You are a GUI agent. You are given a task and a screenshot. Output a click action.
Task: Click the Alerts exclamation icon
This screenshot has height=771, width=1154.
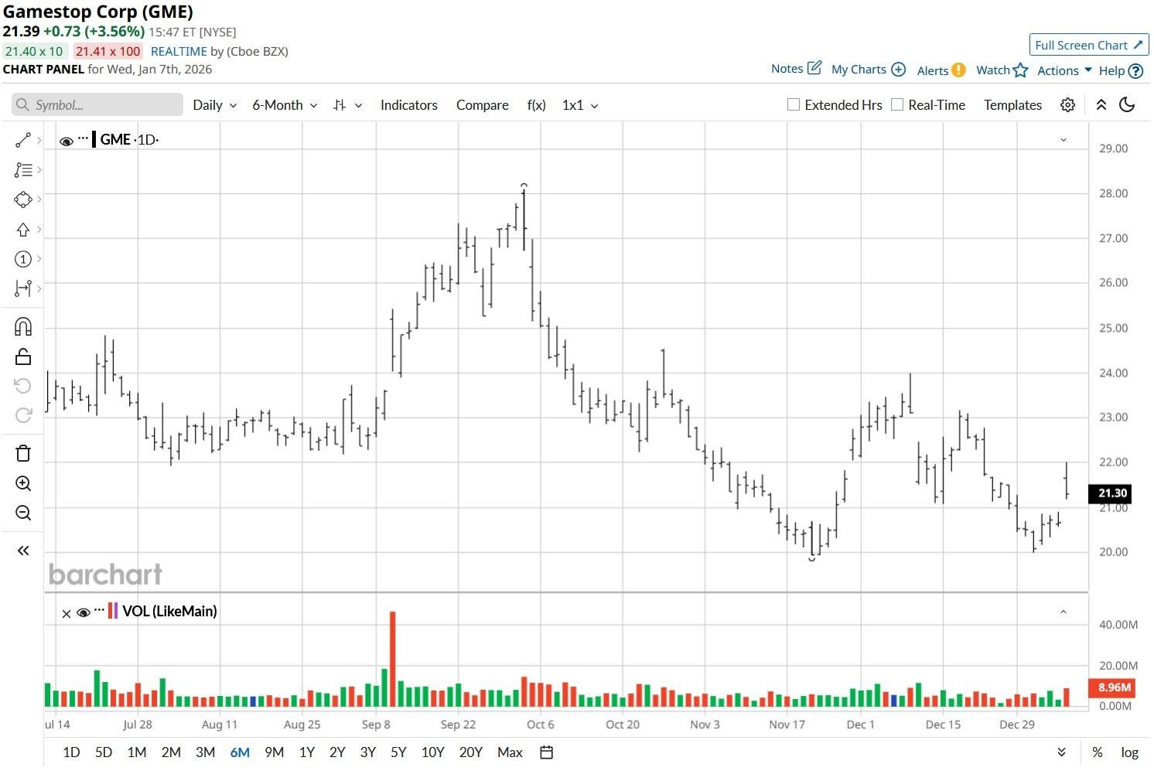(x=958, y=70)
